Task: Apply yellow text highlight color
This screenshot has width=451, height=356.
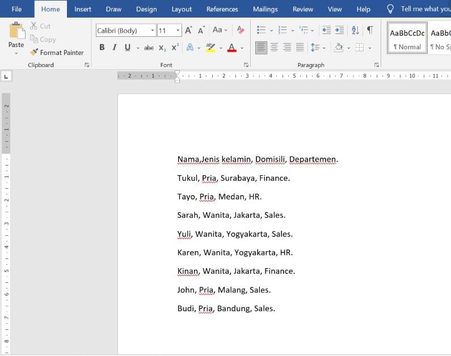Action: (x=210, y=48)
